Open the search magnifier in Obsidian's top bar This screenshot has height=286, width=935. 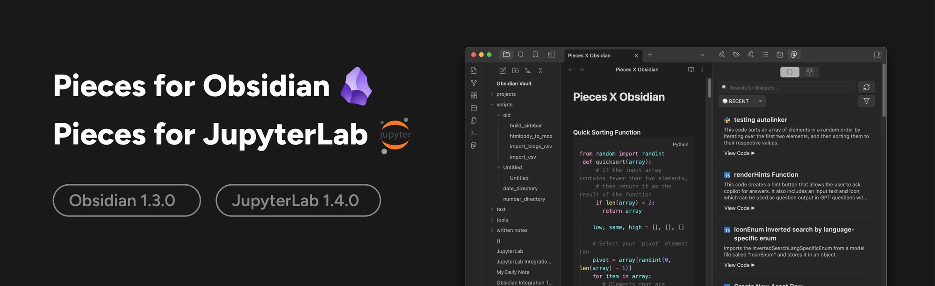pos(521,55)
